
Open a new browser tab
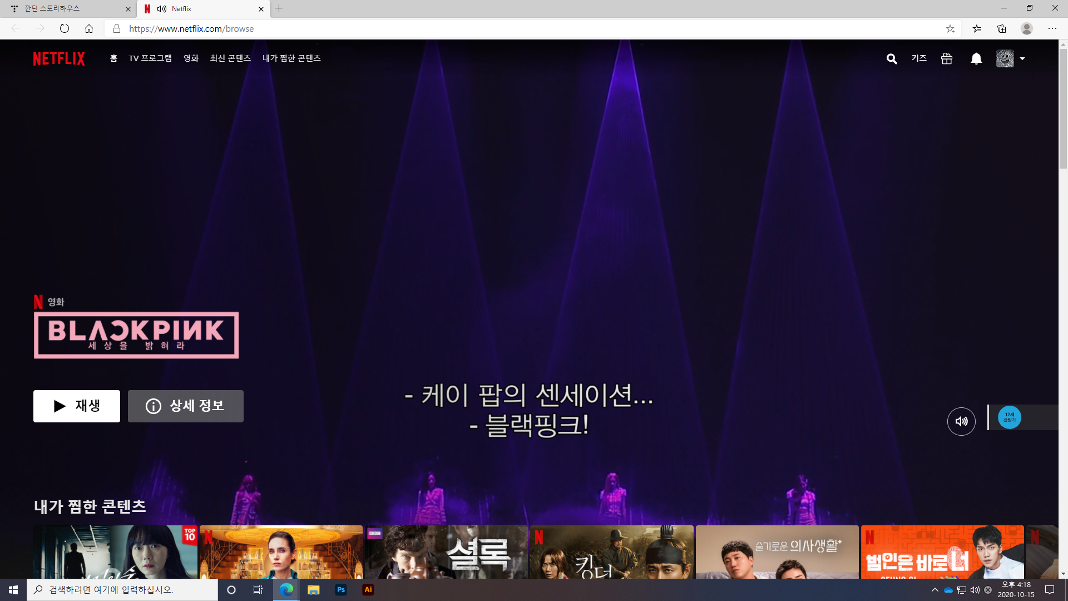[x=279, y=8]
